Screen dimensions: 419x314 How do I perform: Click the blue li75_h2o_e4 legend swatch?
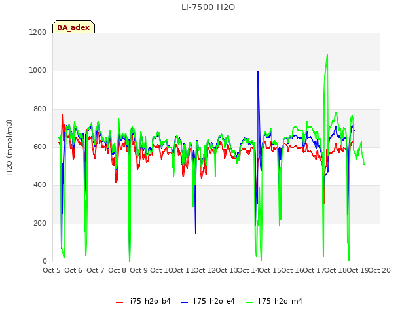184,302
